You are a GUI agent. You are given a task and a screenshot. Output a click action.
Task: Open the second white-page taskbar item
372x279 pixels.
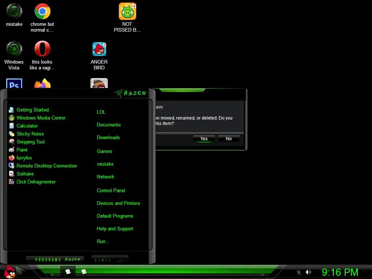pyautogui.click(x=84, y=272)
